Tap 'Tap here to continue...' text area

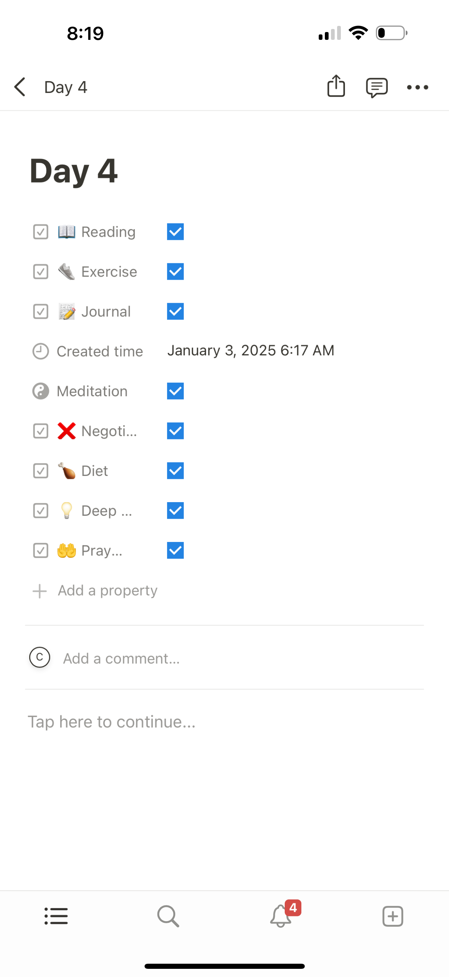point(112,722)
